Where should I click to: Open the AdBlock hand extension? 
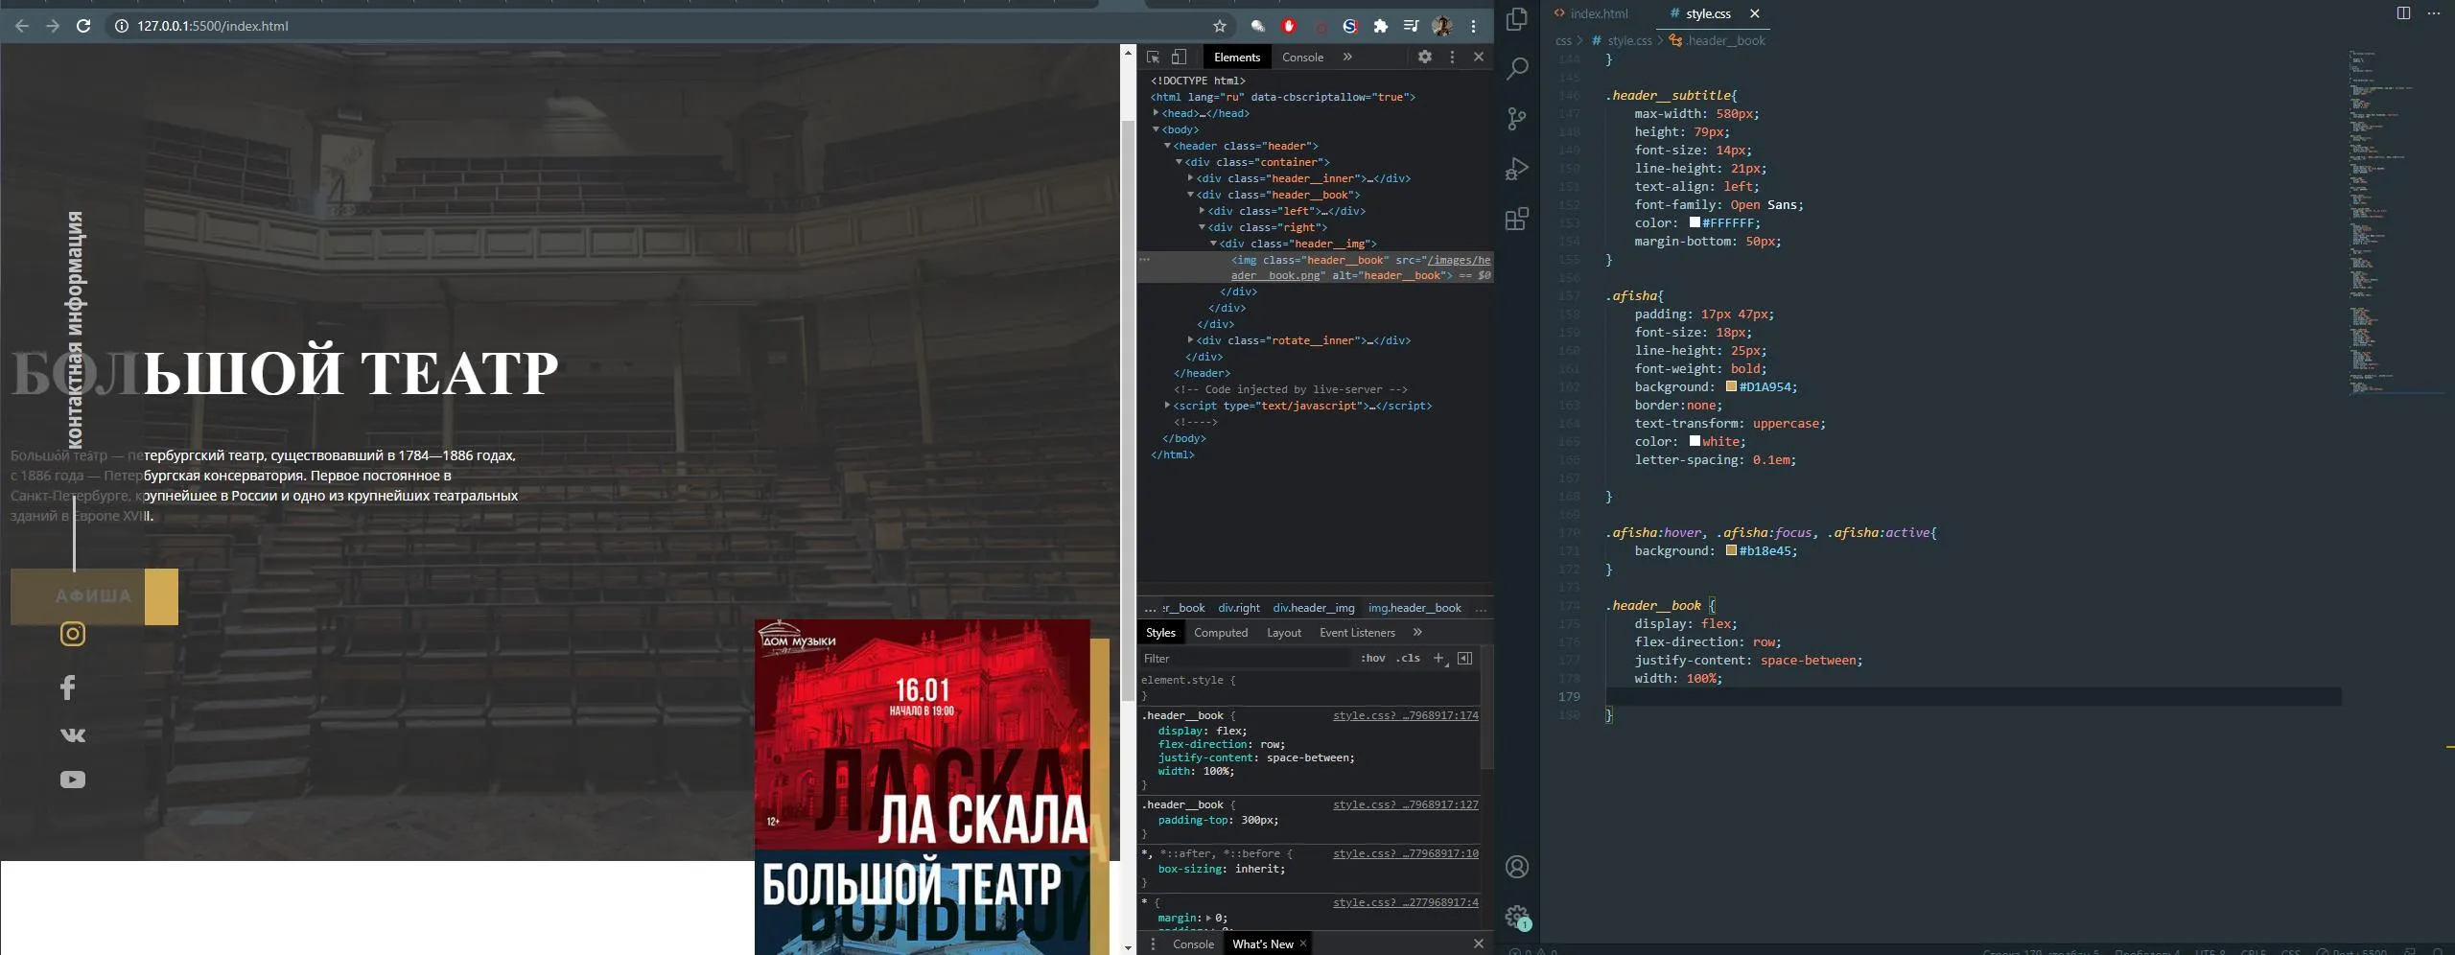(1289, 26)
